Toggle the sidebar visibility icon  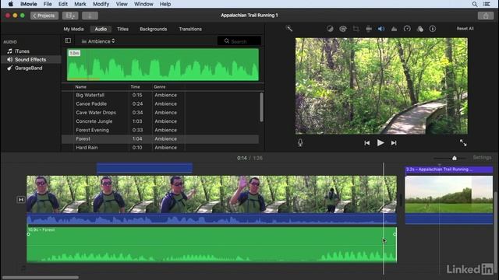pyautogui.click(x=68, y=40)
